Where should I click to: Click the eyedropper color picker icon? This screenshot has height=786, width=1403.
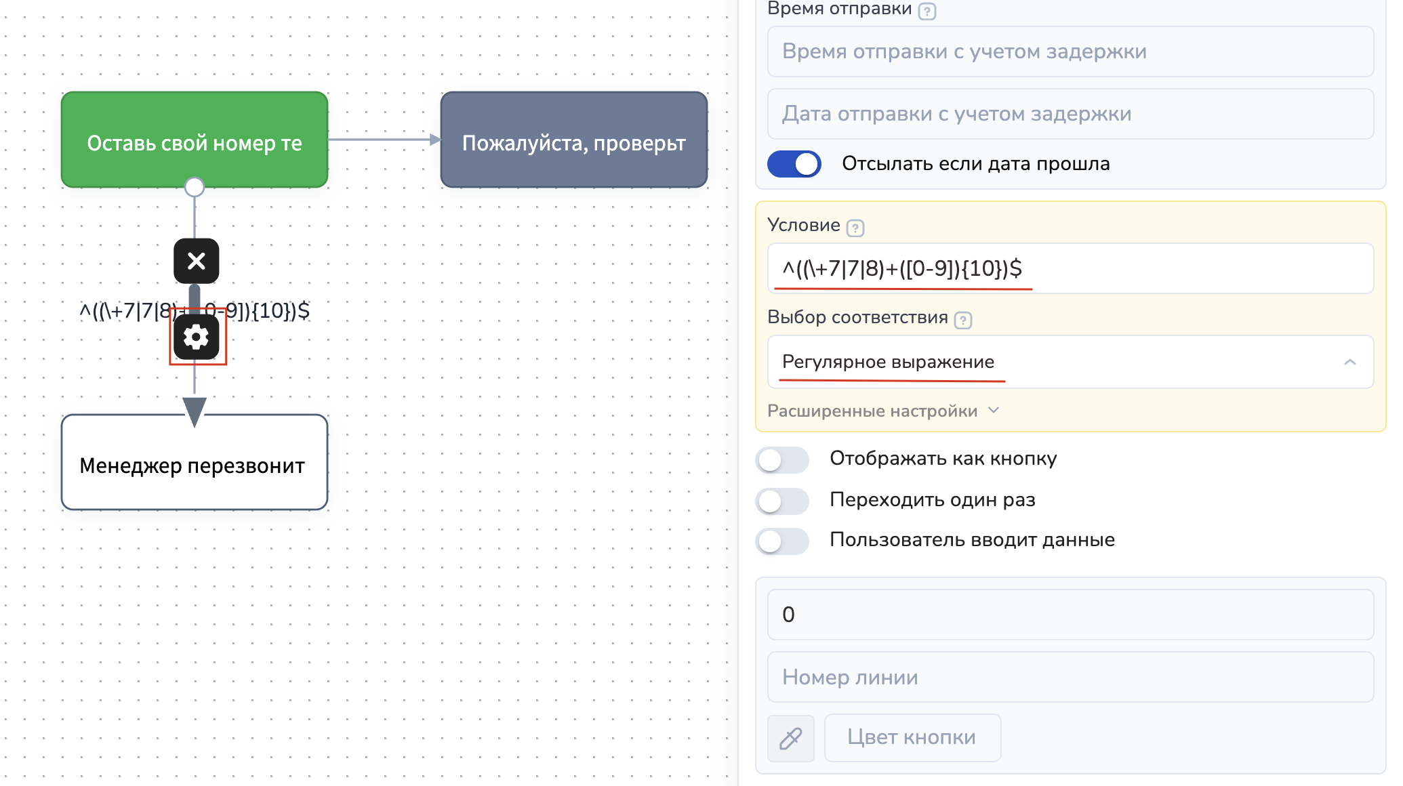pyautogui.click(x=790, y=738)
